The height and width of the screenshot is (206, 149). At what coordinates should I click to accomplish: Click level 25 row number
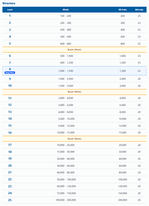click(10, 200)
